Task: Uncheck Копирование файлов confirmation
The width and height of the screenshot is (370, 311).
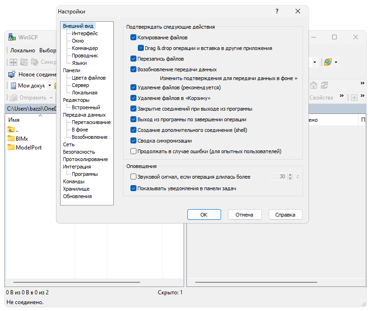Action: [133, 37]
